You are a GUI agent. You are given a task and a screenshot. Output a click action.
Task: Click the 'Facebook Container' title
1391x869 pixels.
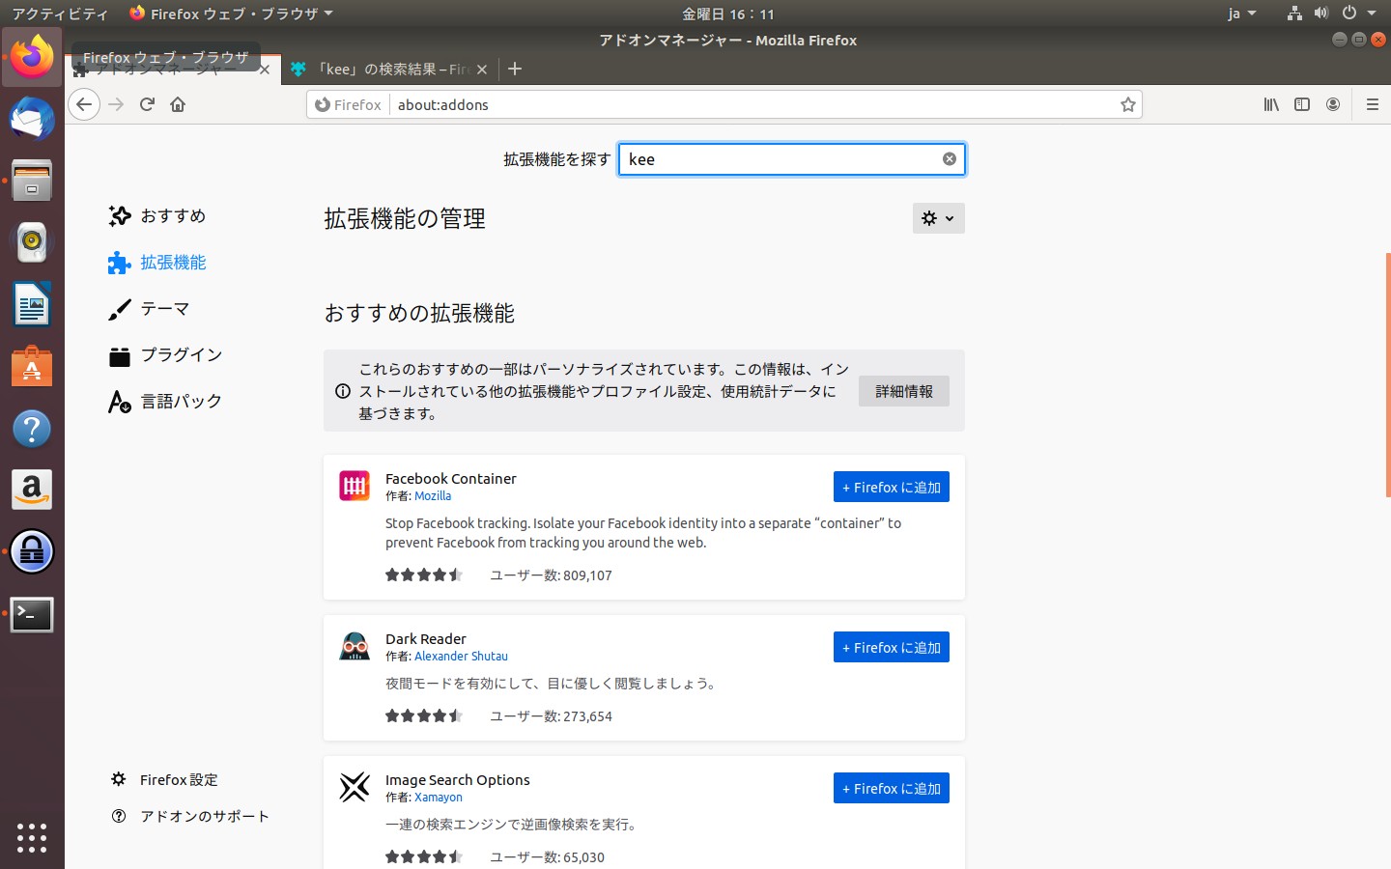click(451, 479)
